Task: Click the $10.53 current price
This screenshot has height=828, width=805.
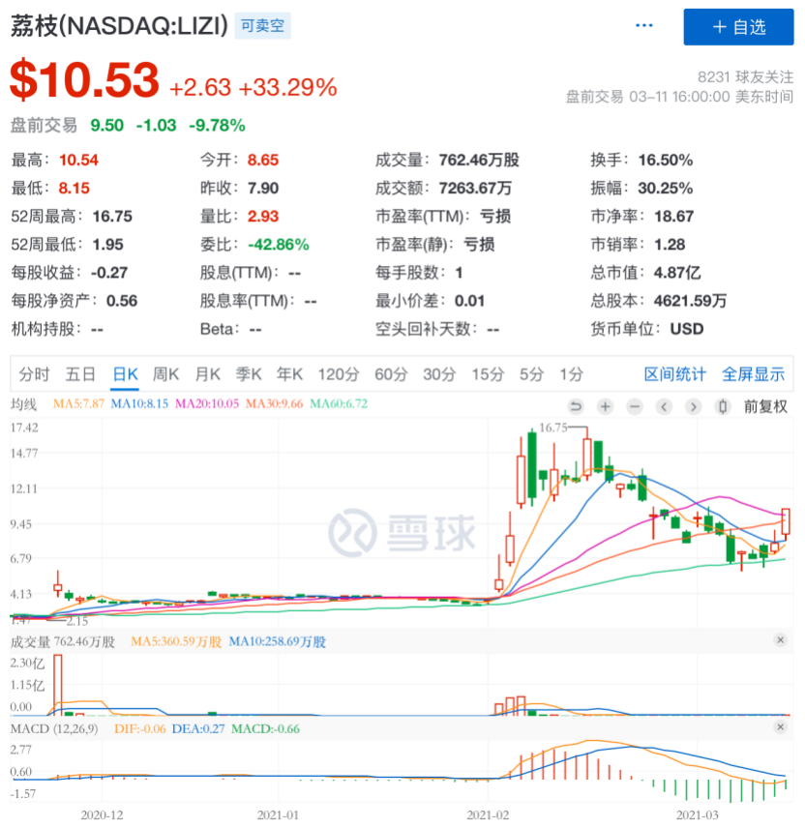Action: point(84,80)
